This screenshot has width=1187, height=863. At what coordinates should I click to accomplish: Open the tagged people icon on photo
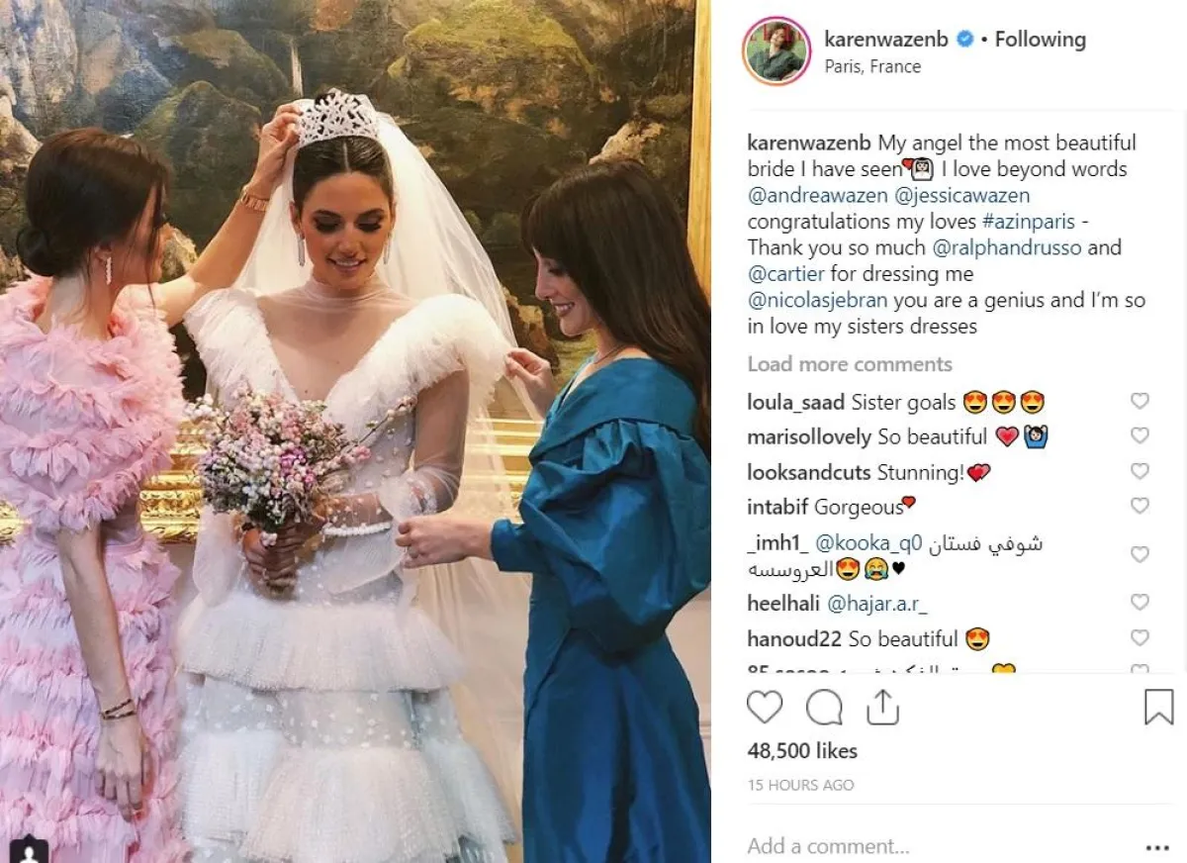click(x=29, y=849)
